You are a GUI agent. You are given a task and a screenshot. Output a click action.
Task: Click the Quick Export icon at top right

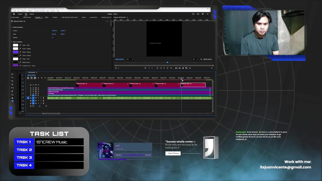[x=198, y=14]
